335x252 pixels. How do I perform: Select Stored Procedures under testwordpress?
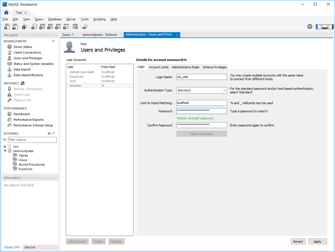(x=29, y=165)
